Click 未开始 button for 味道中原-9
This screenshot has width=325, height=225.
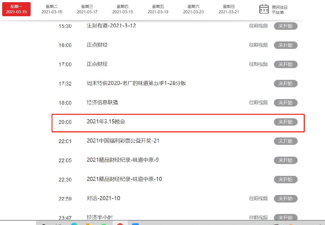285,160
